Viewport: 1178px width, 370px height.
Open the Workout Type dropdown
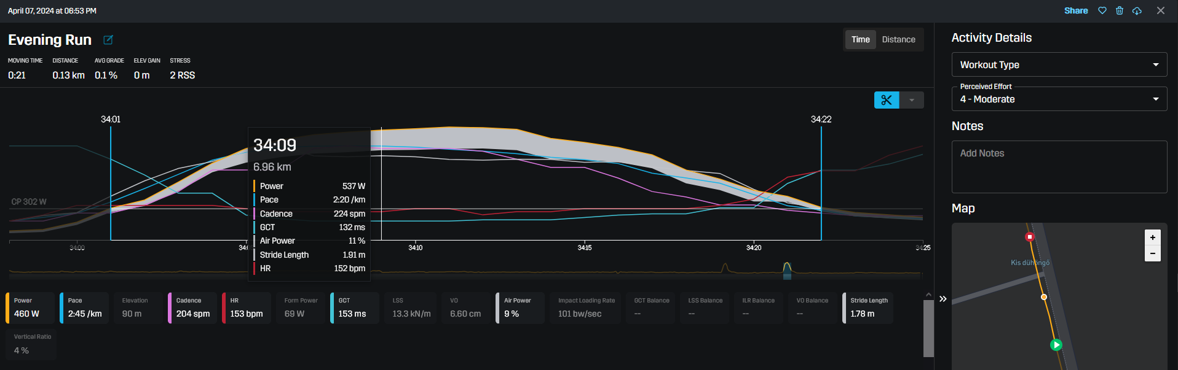coord(1059,64)
